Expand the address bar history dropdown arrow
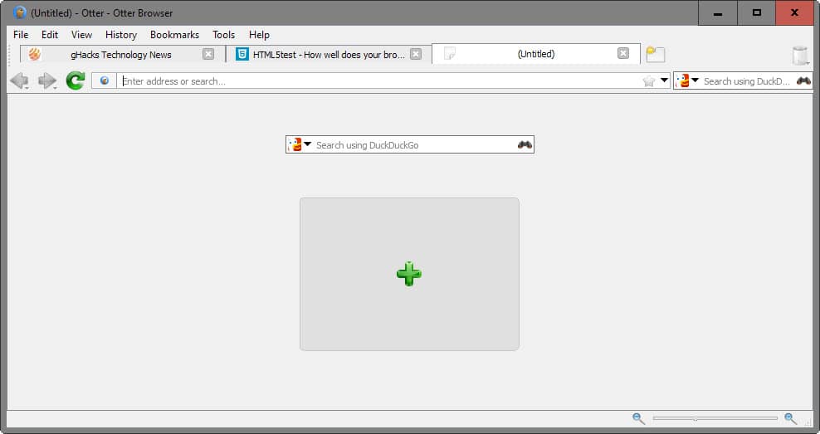820x434 pixels. [x=664, y=81]
